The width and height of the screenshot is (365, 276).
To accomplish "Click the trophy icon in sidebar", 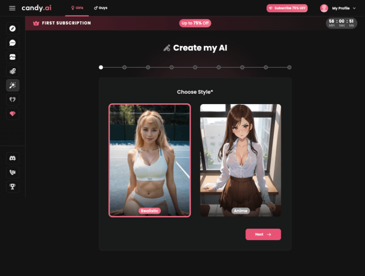I will (x=13, y=186).
